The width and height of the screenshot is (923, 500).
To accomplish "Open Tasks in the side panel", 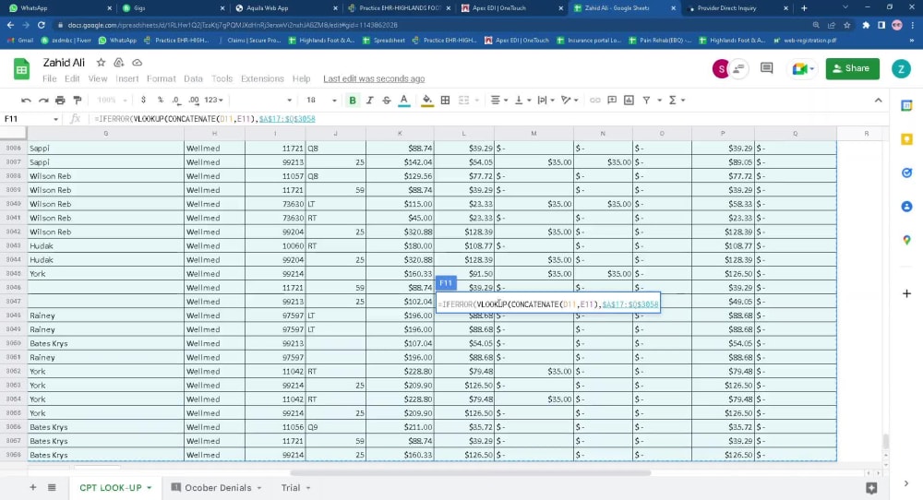I will [x=906, y=173].
